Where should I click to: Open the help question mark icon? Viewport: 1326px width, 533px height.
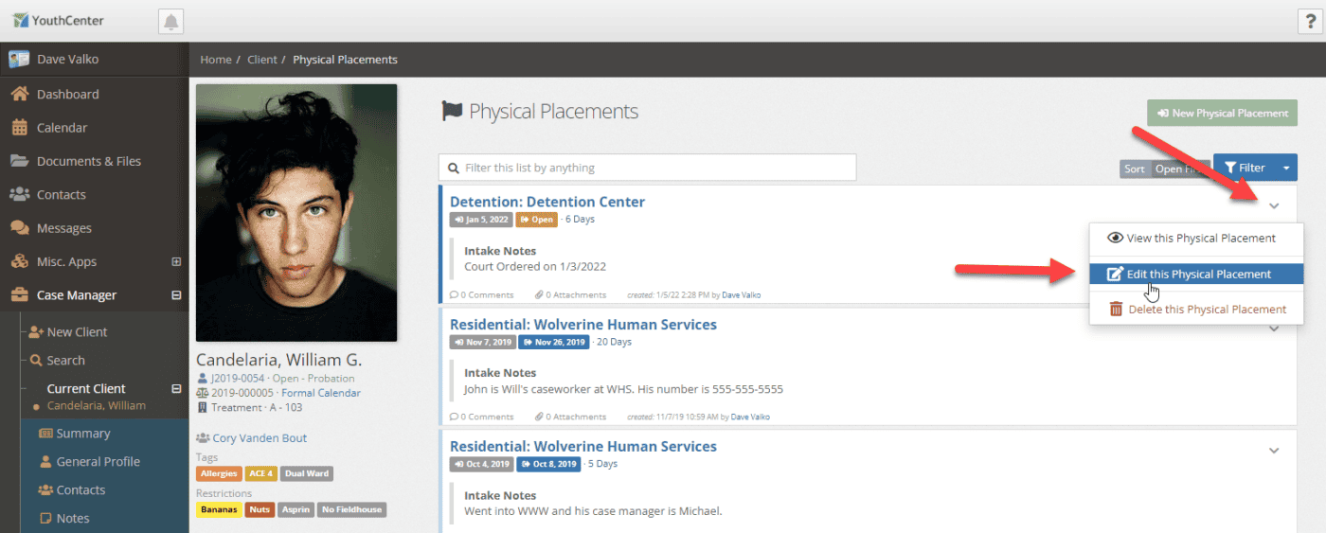(x=1309, y=21)
